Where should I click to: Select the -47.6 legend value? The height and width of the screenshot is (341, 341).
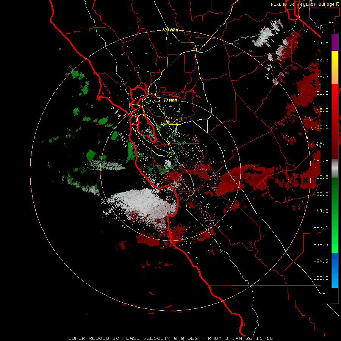coord(321,211)
